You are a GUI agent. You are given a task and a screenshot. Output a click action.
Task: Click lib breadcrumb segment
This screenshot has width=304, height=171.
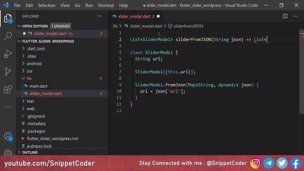(115, 26)
